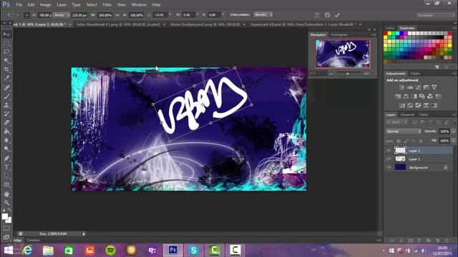Open the Swatches panel flyout menu
This screenshot has height=257, width=458.
point(454,28)
